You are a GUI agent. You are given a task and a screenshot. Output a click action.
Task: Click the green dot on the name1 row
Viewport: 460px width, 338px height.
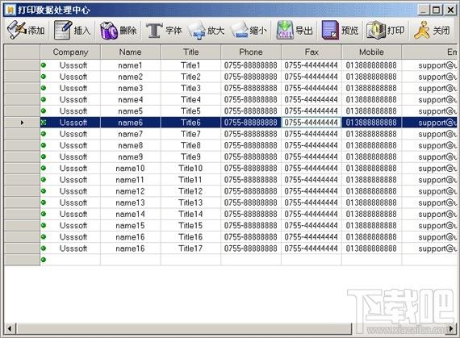[44, 65]
